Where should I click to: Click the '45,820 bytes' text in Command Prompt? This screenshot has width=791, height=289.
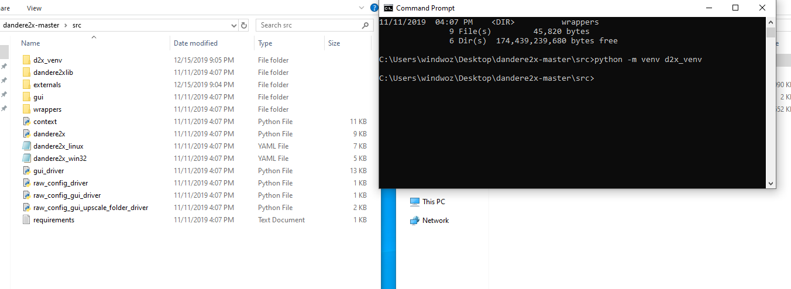coord(562,32)
